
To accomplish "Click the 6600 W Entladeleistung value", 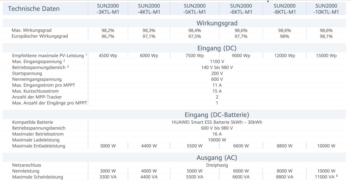I will [x=241, y=146].
